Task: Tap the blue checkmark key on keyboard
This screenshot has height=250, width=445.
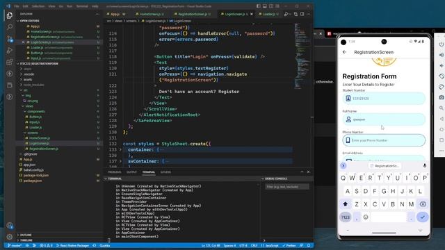Action: (422, 217)
